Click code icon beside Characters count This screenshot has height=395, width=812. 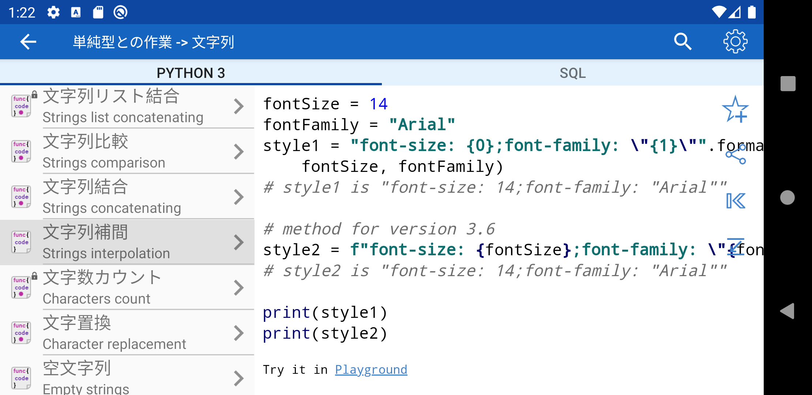[21, 287]
